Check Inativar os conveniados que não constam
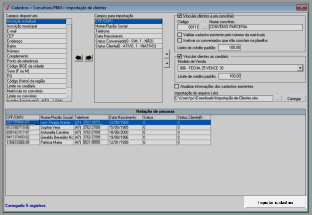 [180, 40]
